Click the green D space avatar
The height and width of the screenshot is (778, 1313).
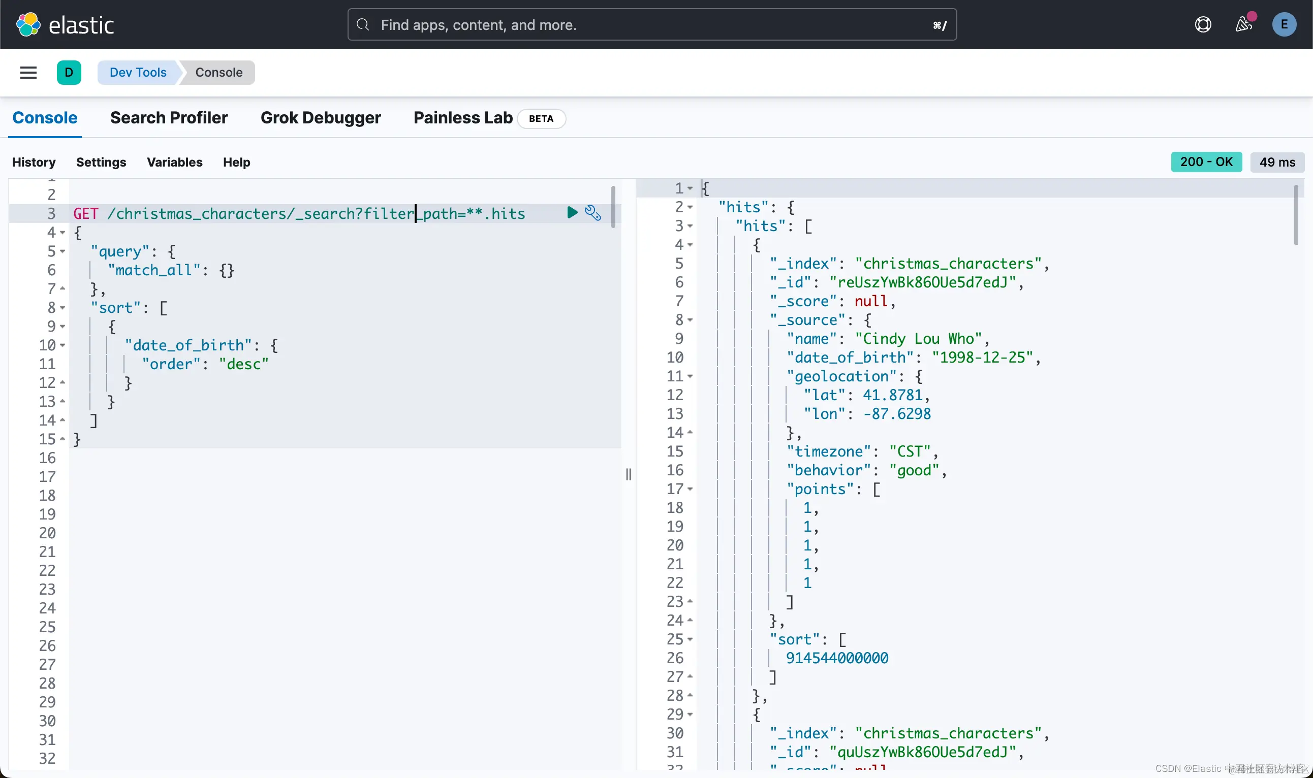click(x=69, y=72)
